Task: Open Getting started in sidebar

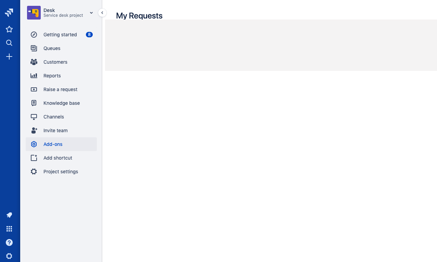Action: tap(60, 35)
